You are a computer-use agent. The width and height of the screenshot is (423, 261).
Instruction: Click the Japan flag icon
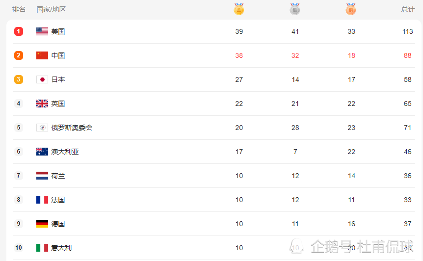(42, 79)
